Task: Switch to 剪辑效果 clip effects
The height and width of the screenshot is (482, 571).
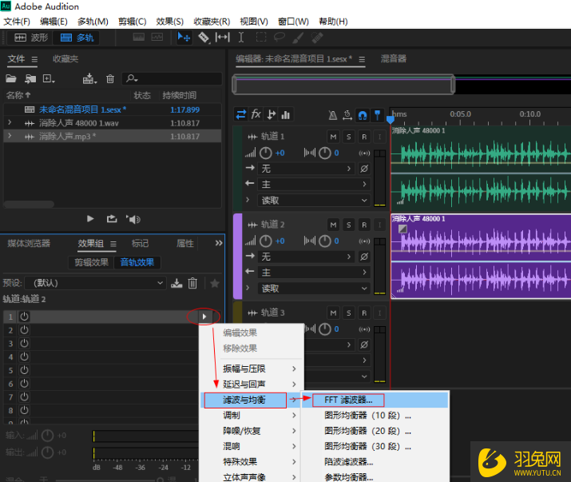Action: (91, 262)
